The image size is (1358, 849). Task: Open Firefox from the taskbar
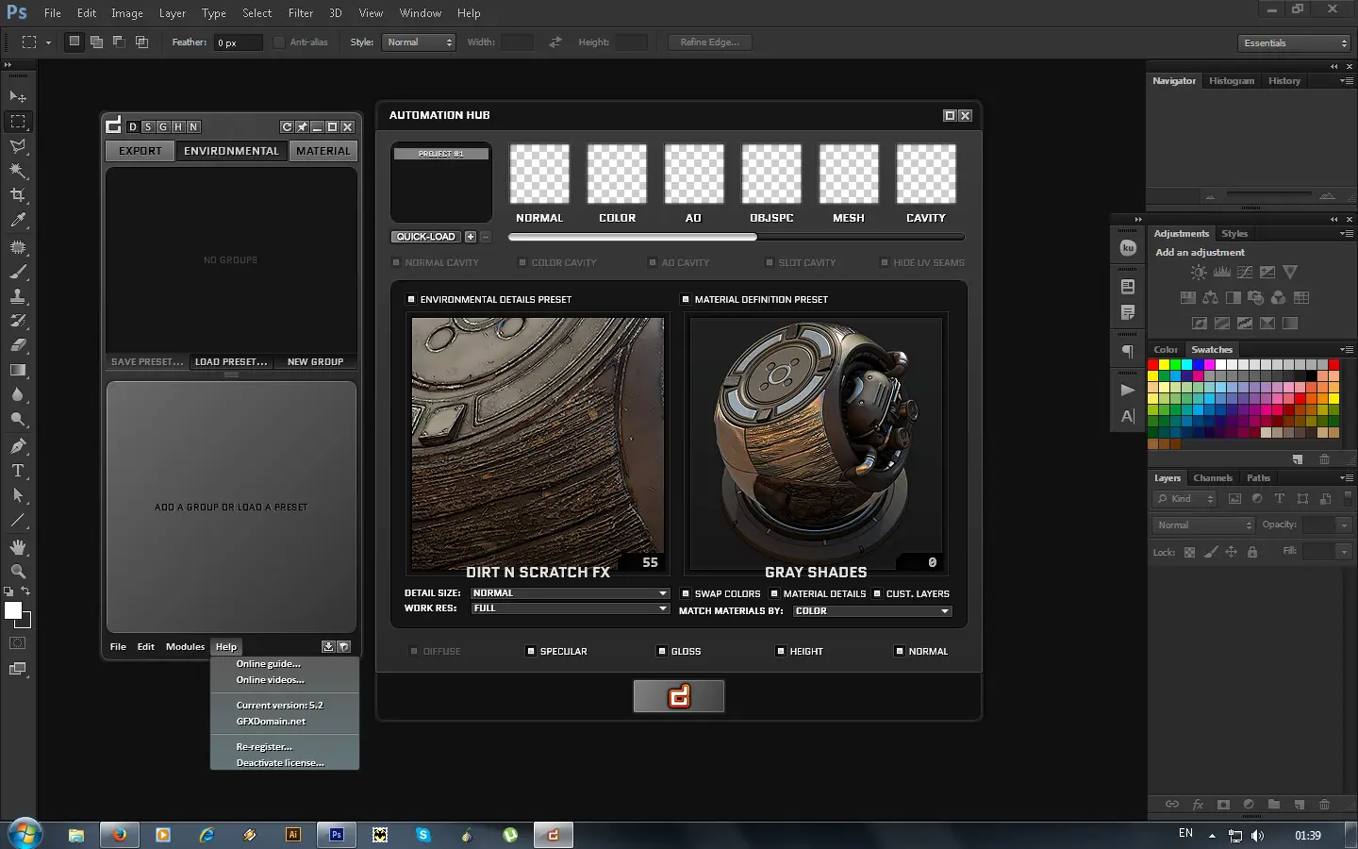[x=120, y=835]
